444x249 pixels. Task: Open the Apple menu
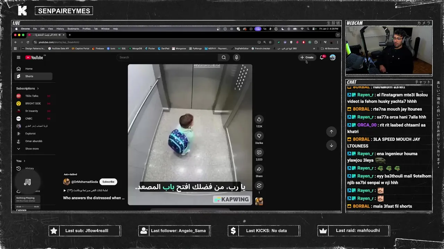pos(17,29)
